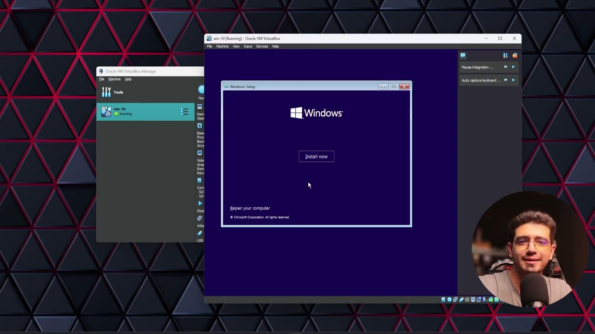Screen dimensions: 595x334
Task: Click the General section icon in Manager details
Action: pyautogui.click(x=200, y=107)
